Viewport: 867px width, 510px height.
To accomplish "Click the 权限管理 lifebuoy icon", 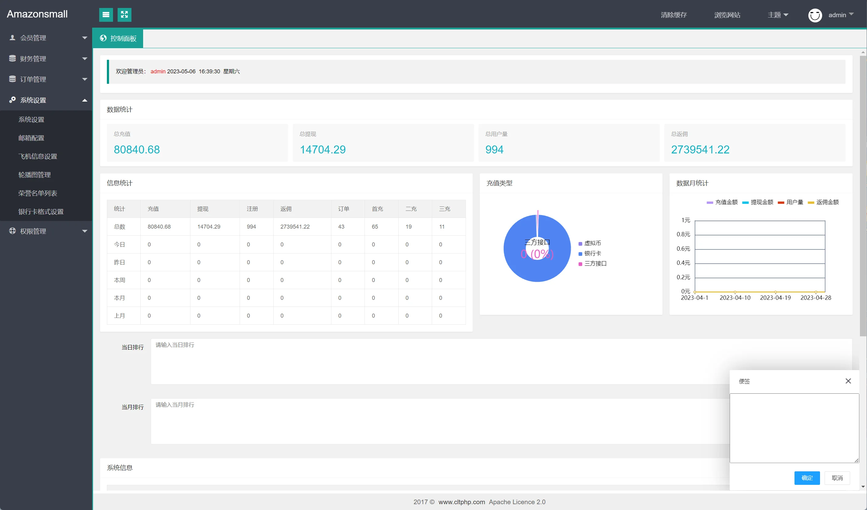I will 12,231.
